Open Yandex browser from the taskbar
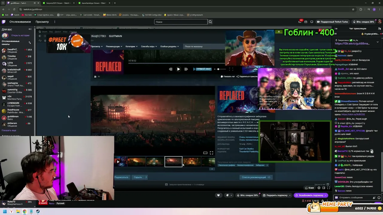 pos(11,212)
